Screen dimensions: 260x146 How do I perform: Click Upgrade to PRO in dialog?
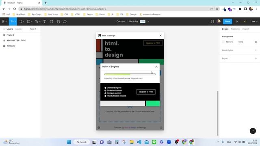(x=146, y=92)
